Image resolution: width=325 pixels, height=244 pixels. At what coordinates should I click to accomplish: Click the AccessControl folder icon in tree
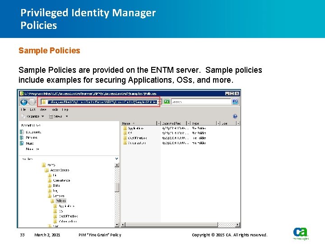[x=46, y=170]
